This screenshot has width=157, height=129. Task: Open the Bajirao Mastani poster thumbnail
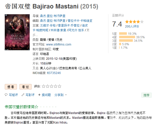[17, 32]
